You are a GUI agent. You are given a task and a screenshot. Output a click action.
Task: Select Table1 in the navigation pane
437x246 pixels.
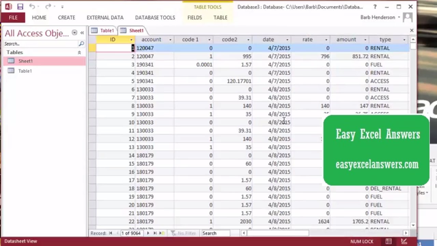click(x=44, y=71)
